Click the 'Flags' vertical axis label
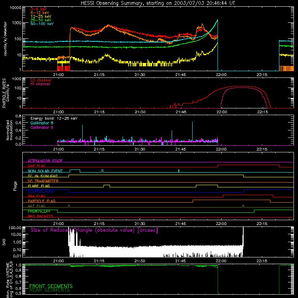298x298 pixels. 15,186
